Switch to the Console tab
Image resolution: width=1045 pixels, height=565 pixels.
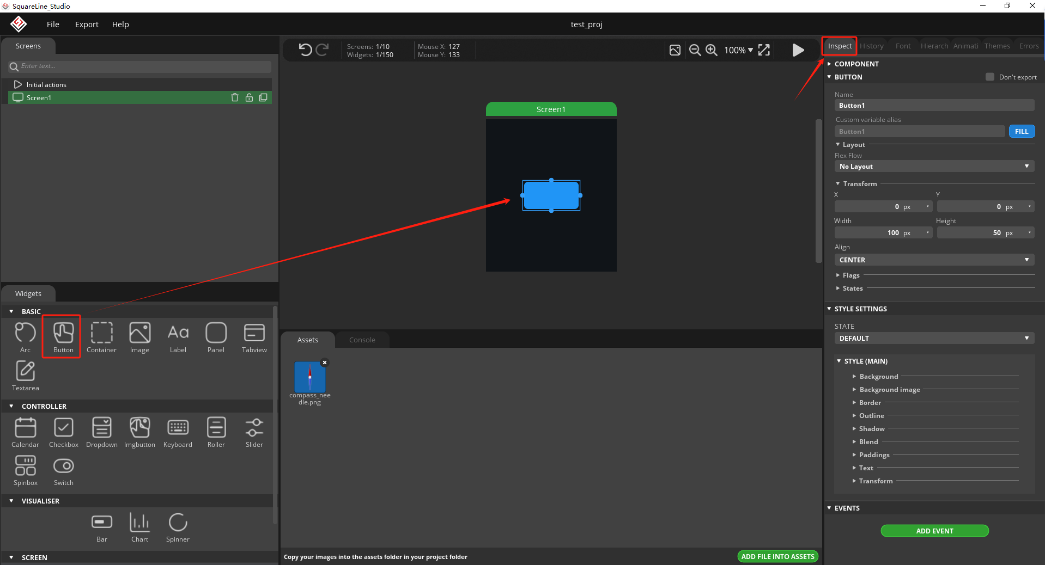[362, 340]
